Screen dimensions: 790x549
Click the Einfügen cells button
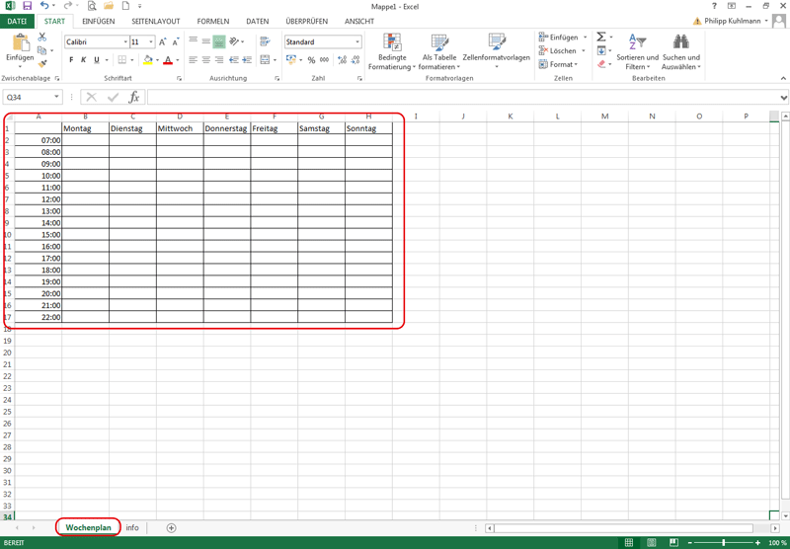[x=558, y=38]
